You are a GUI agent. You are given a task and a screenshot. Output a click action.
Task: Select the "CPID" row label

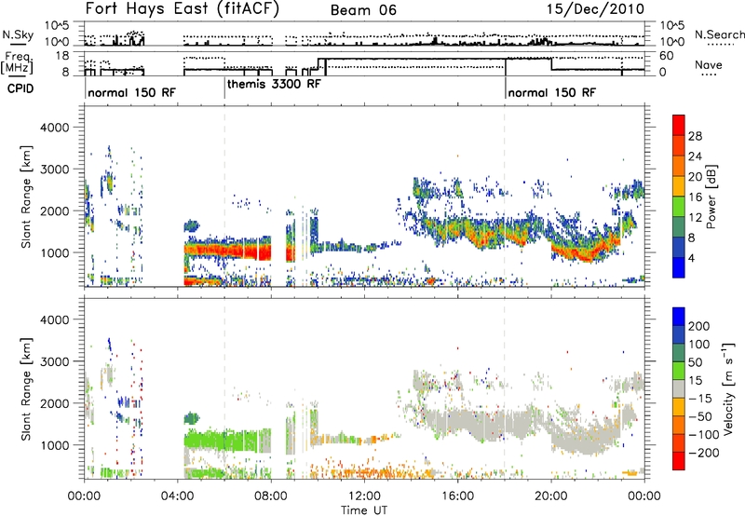pyautogui.click(x=20, y=88)
